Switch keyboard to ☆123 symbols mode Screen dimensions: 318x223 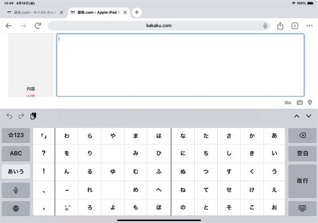16,135
